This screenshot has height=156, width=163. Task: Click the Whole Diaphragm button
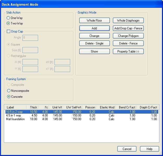click(x=128, y=21)
